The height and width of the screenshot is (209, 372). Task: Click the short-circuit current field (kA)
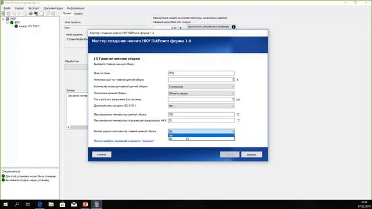(x=201, y=99)
